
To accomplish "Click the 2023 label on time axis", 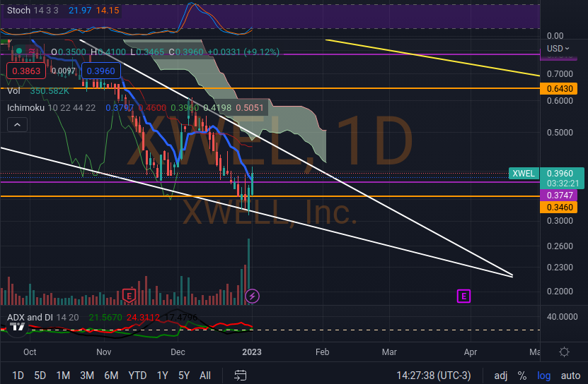I will coord(252,352).
